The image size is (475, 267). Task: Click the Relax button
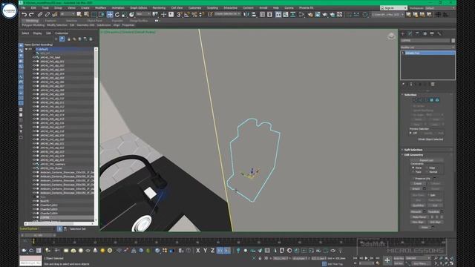tap(425, 228)
